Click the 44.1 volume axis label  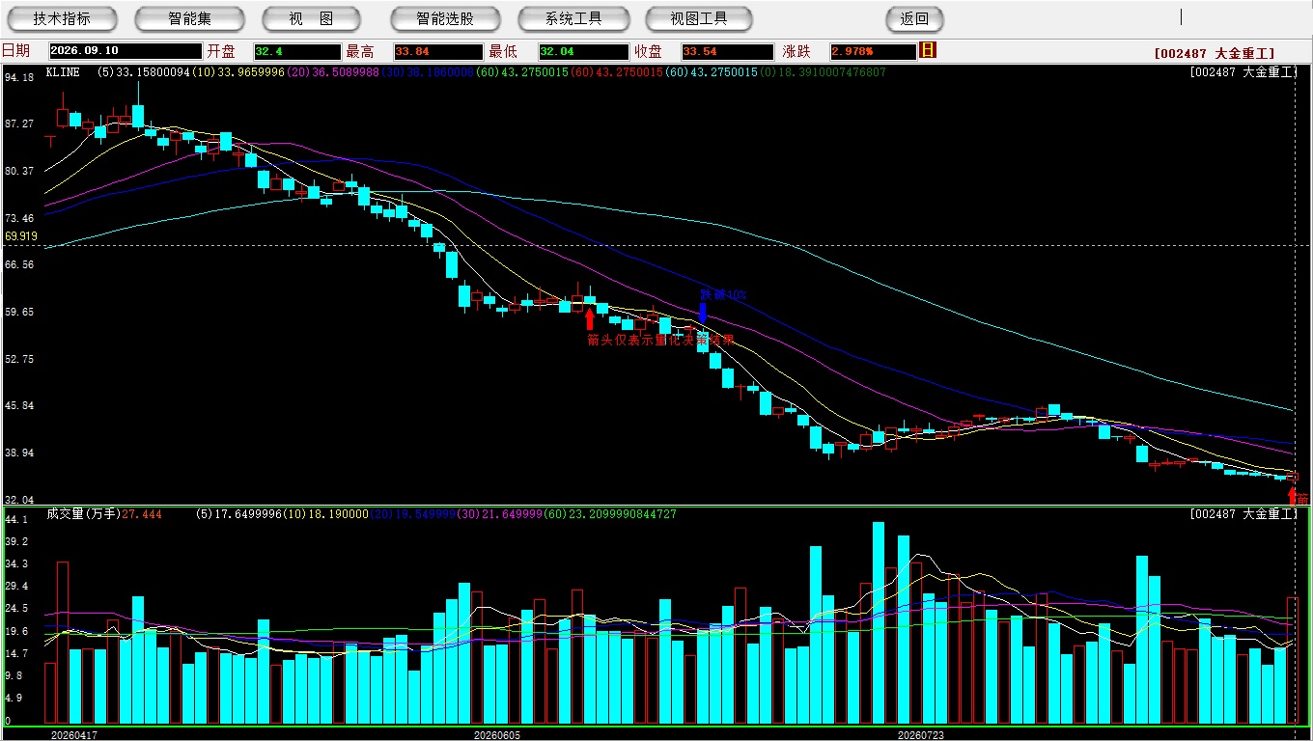click(x=15, y=520)
